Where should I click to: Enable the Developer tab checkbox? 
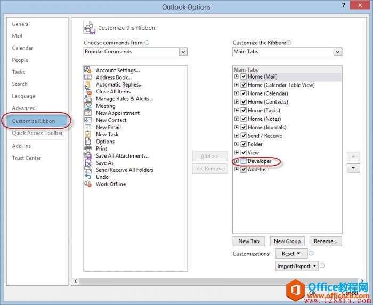click(244, 161)
